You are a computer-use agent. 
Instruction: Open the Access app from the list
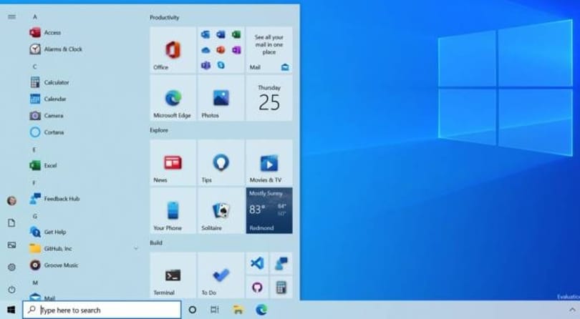(x=45, y=32)
